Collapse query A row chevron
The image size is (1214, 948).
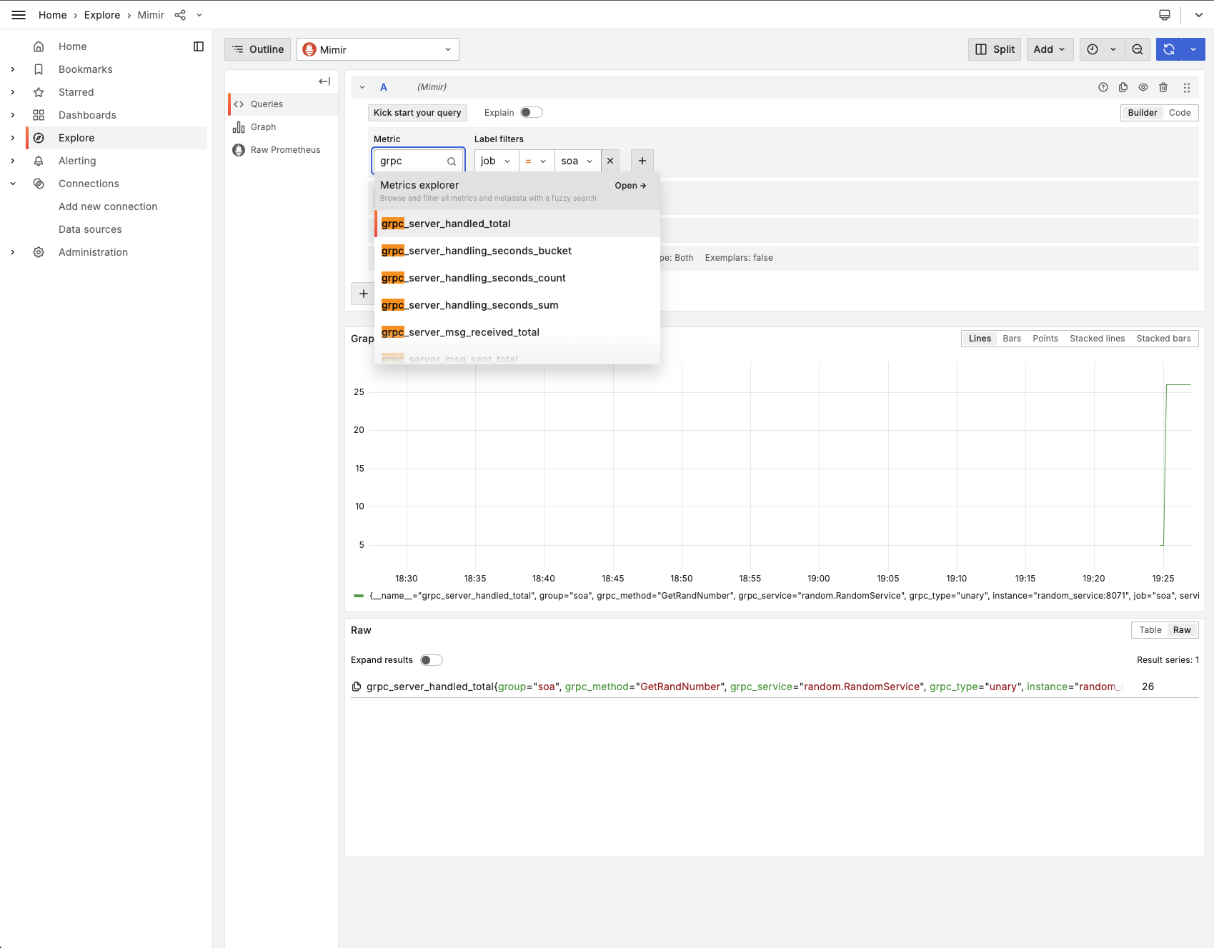point(362,87)
